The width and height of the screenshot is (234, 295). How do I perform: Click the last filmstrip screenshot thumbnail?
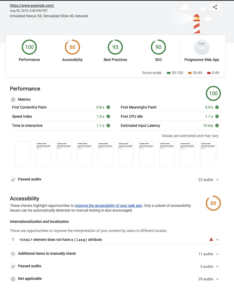[x=208, y=154]
